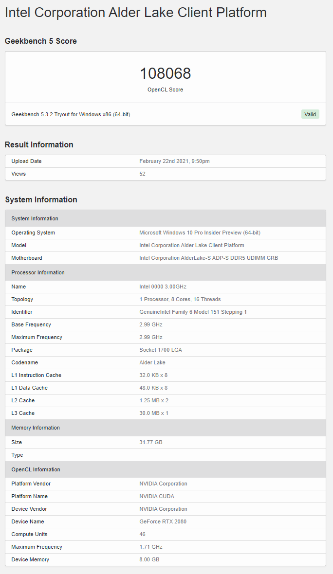Viewport: 333px width, 574px height.
Task: Click the 'NVIDIA CUDA' value
Action: point(157,496)
